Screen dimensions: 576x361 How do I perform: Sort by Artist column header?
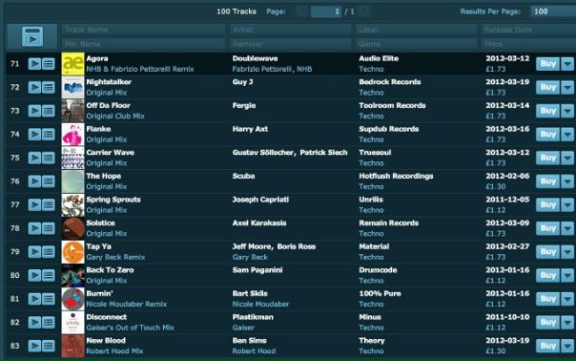(290, 30)
